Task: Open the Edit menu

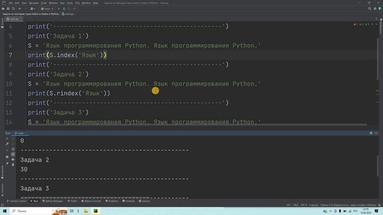Action: tap(17, 3)
